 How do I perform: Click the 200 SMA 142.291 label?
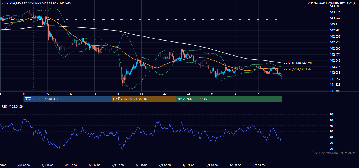298,63
